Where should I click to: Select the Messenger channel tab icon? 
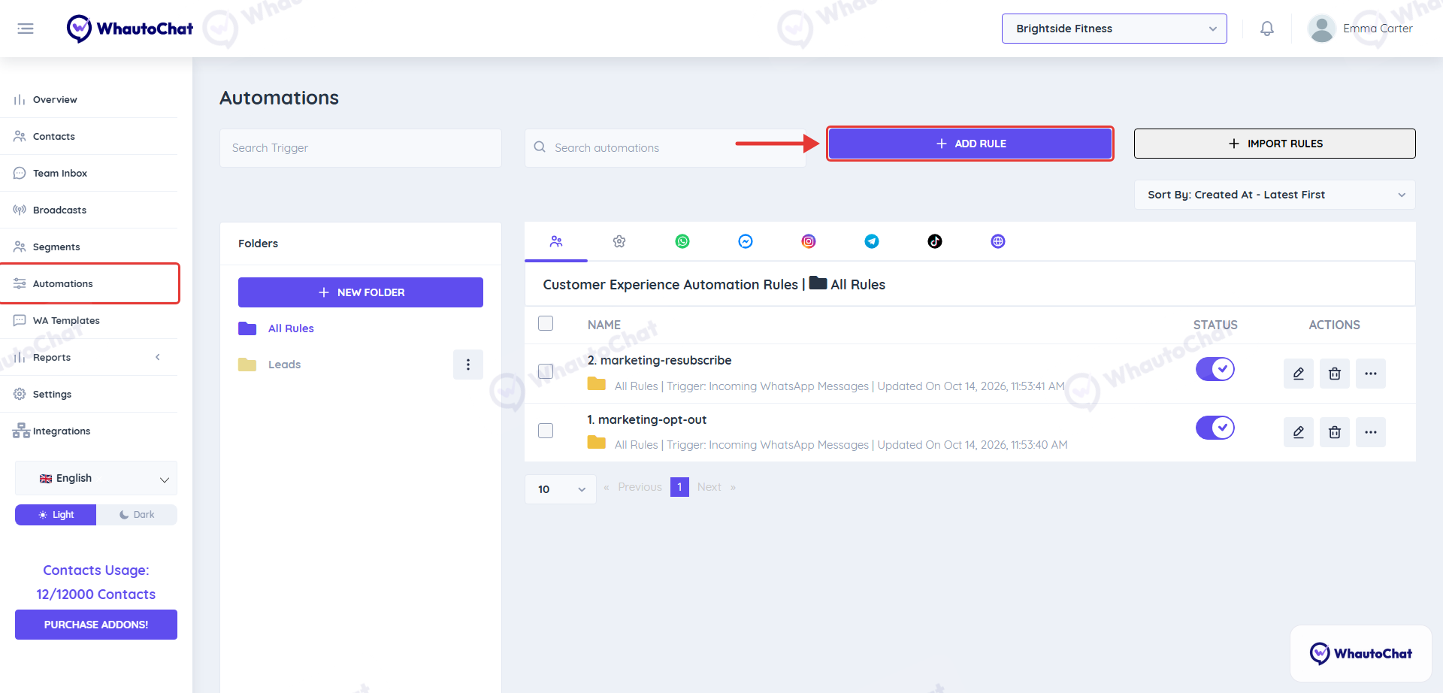(x=746, y=241)
